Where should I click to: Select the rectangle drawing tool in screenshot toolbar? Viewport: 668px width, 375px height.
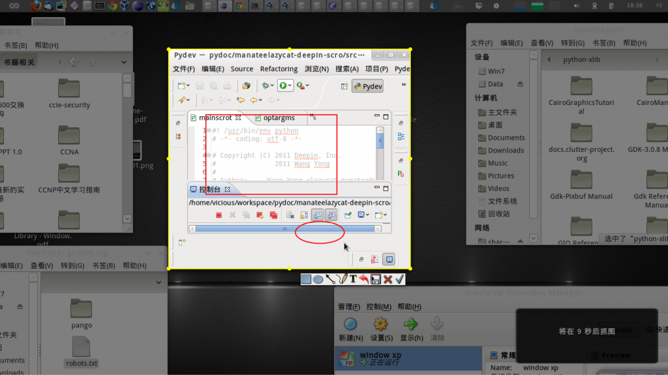click(306, 279)
